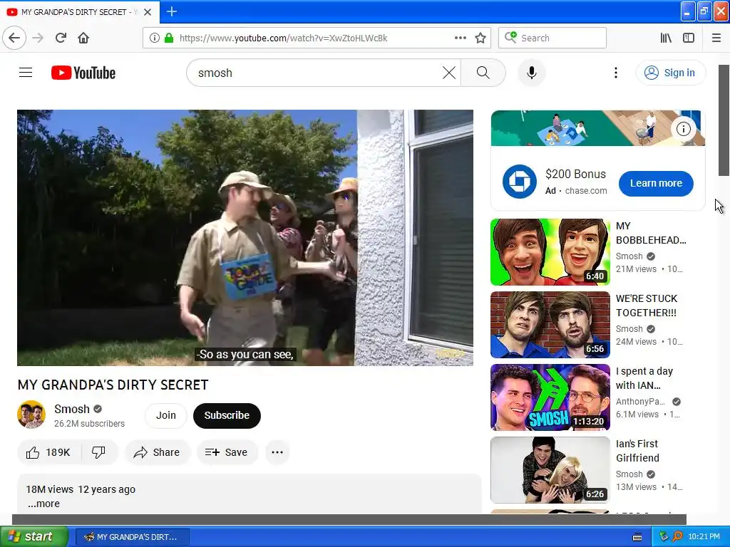Close the MY GRANDPA'S DIRTY SECRET tab
Viewport: 730px width, 547px height.
pos(148,12)
